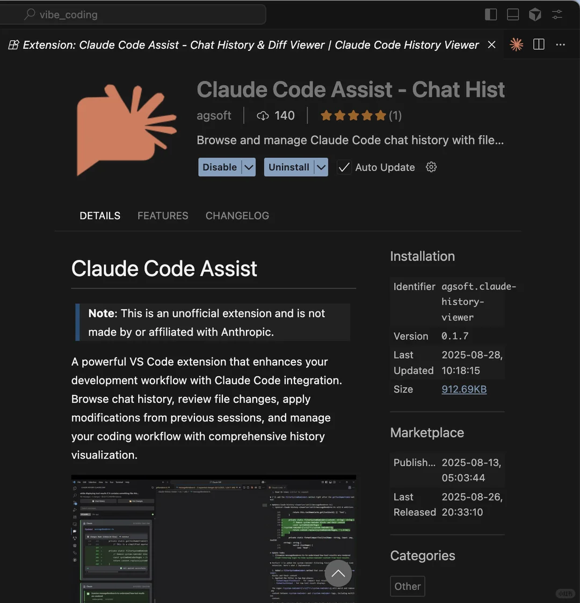
Task: Open the extension settings gear
Action: coord(431,167)
